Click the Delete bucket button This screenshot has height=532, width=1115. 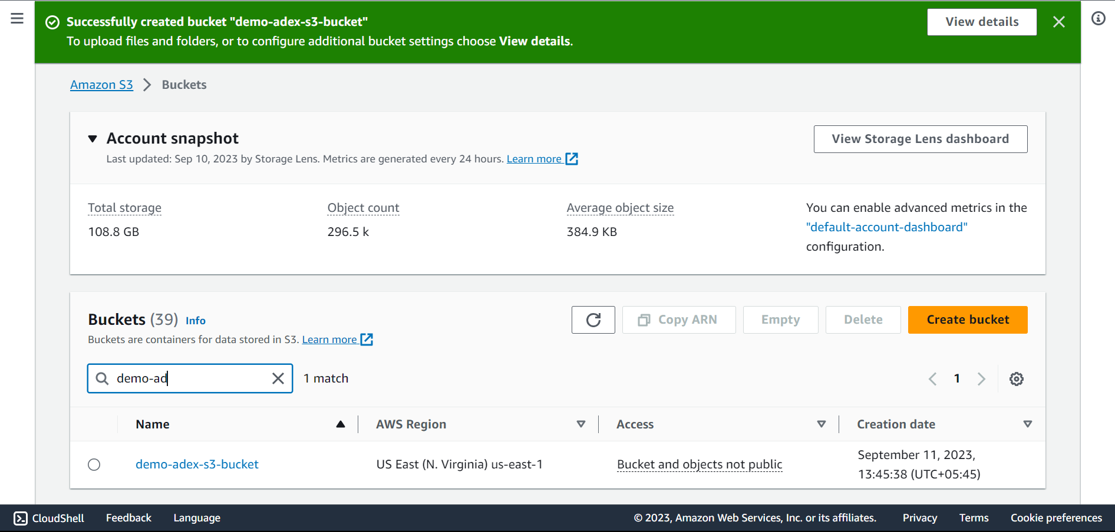(x=863, y=320)
